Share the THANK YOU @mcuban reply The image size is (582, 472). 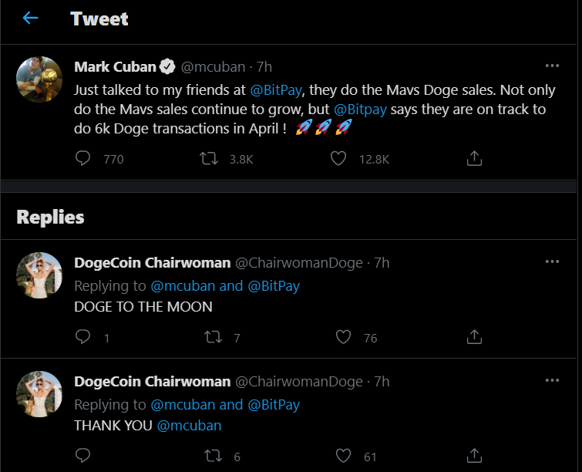click(x=475, y=456)
